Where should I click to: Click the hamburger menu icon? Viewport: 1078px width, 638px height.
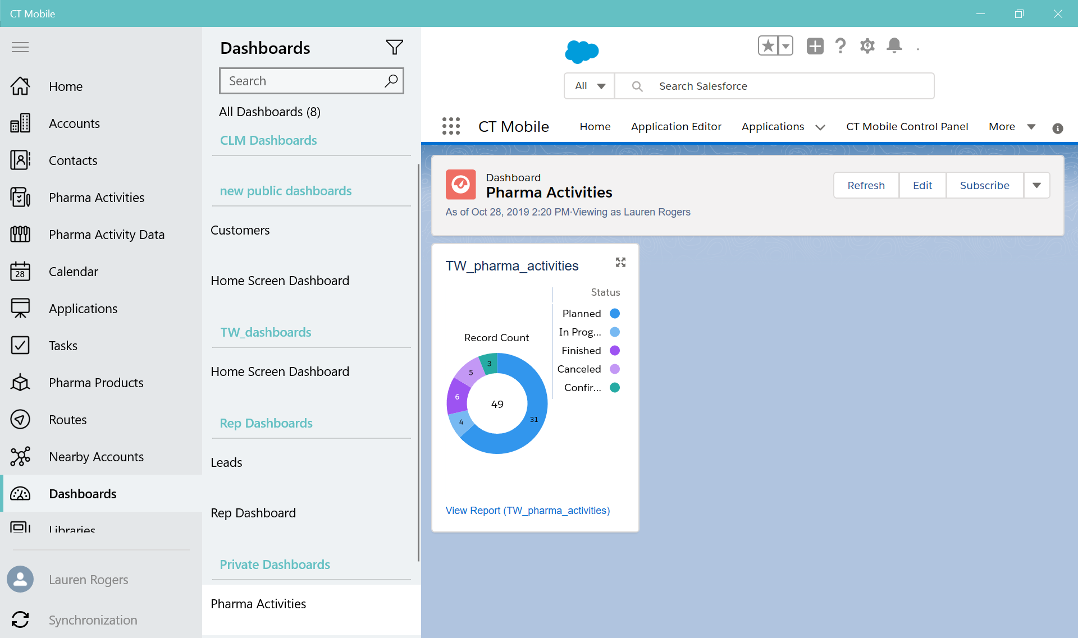[x=20, y=47]
